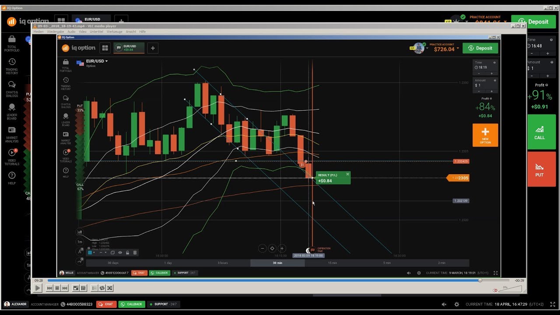
Task: Select 3 hours chart range tab
Action: click(x=223, y=263)
